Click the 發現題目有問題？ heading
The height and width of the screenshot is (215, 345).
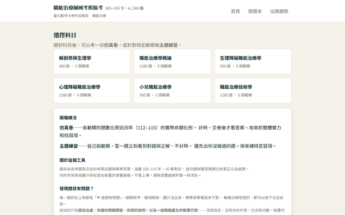77,189
